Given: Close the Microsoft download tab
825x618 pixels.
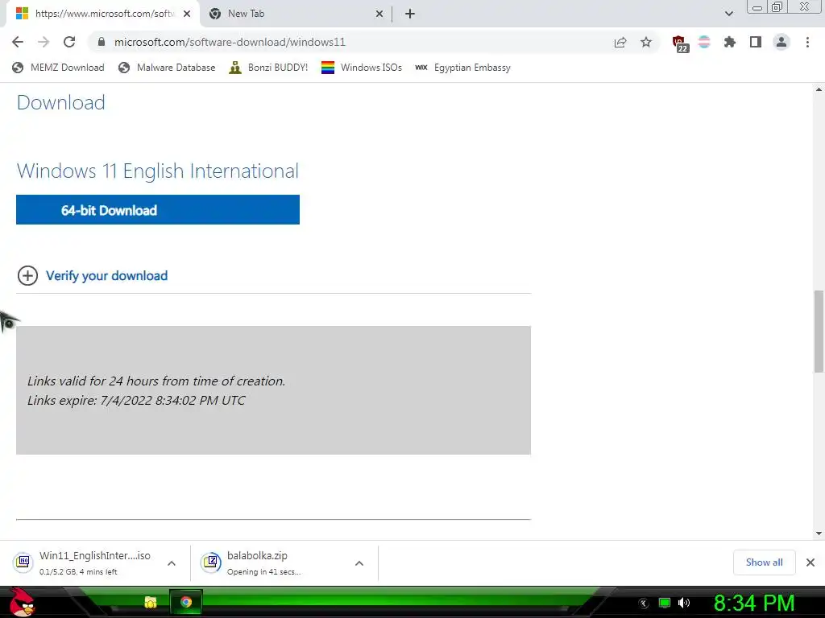Looking at the screenshot, I should (x=187, y=14).
